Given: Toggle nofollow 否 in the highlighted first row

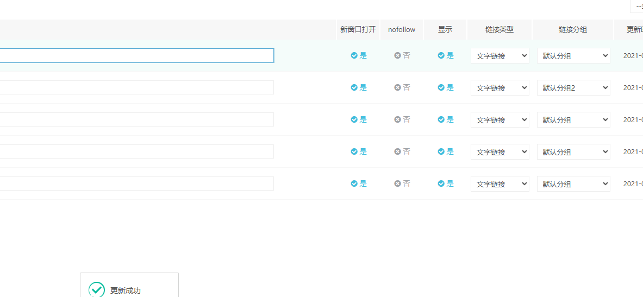Looking at the screenshot, I should pos(402,55).
